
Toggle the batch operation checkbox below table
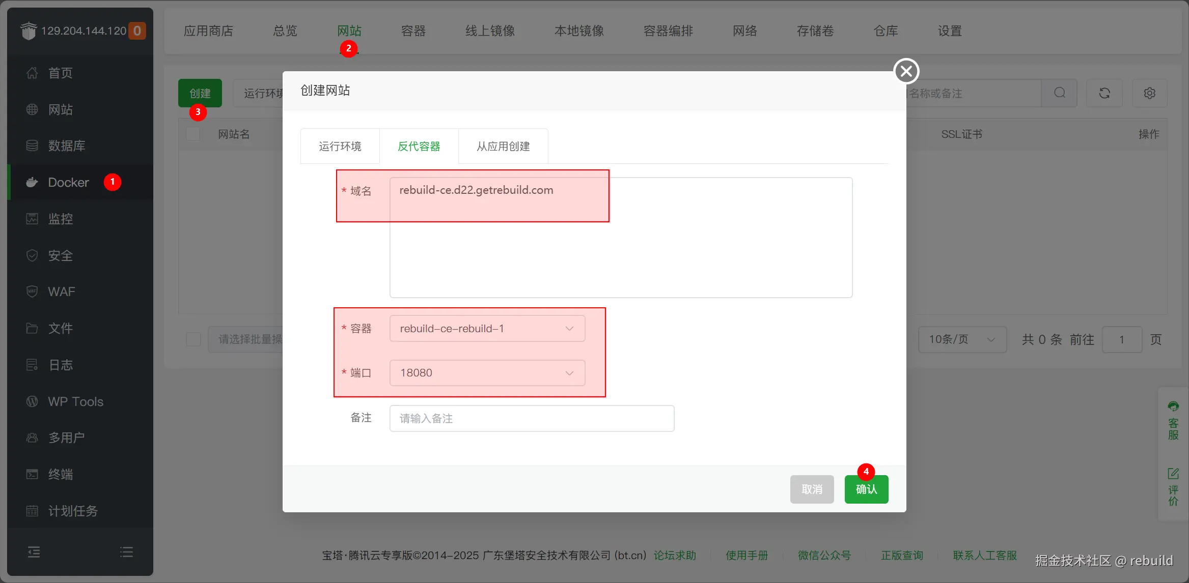tap(193, 339)
